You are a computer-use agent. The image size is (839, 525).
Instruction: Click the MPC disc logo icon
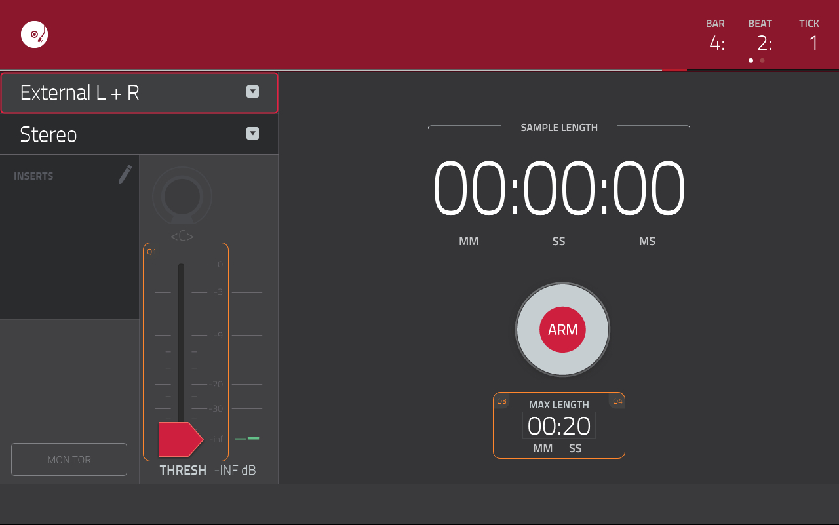[34, 34]
